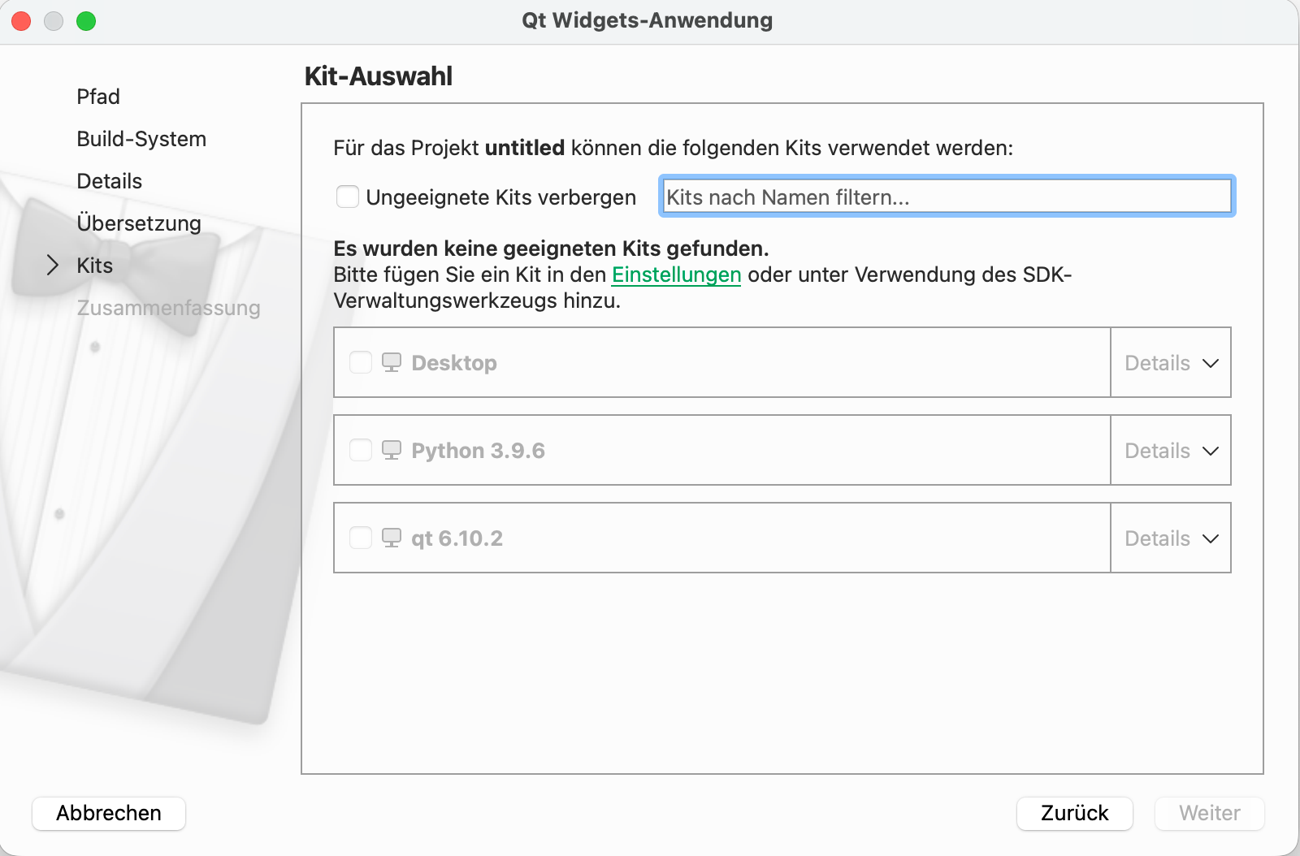This screenshot has width=1300, height=856.
Task: Go to the Übersetzung wizard step
Action: click(x=139, y=223)
